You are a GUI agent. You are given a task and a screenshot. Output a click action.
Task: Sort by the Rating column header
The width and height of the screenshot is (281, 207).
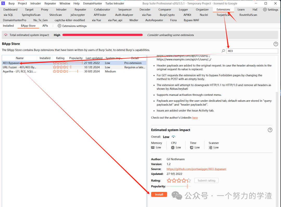(x=60, y=58)
